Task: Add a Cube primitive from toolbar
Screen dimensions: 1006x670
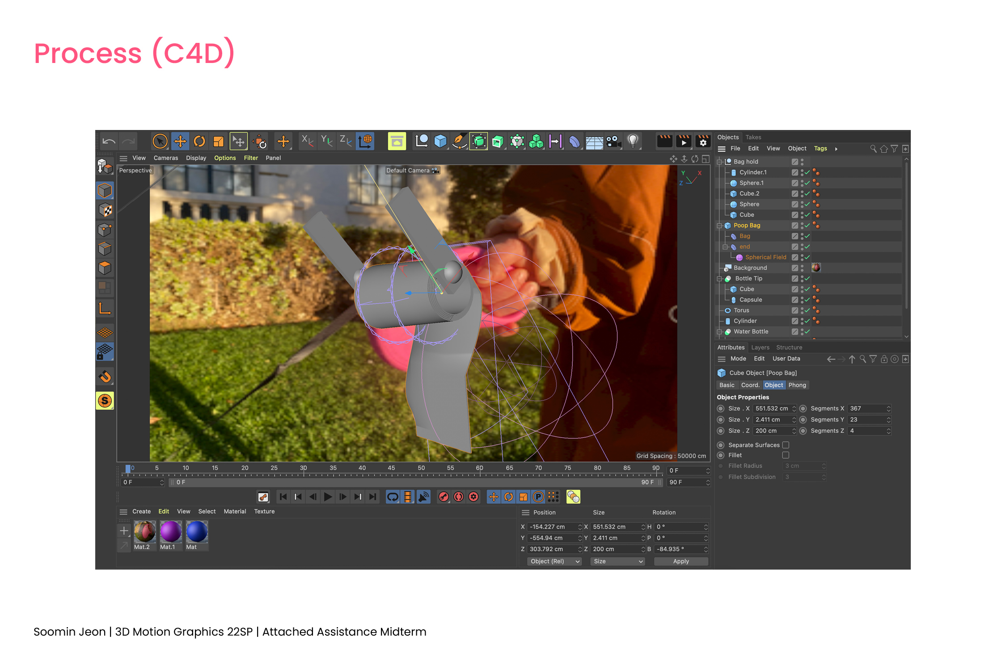Action: coord(440,142)
